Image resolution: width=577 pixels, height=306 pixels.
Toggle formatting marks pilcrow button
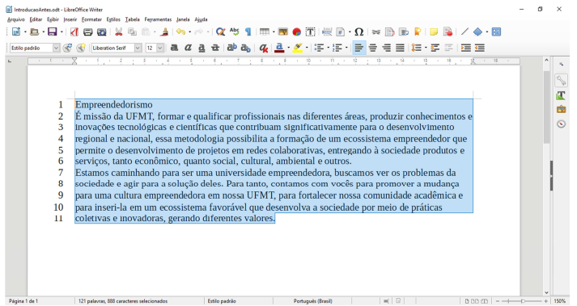248,32
